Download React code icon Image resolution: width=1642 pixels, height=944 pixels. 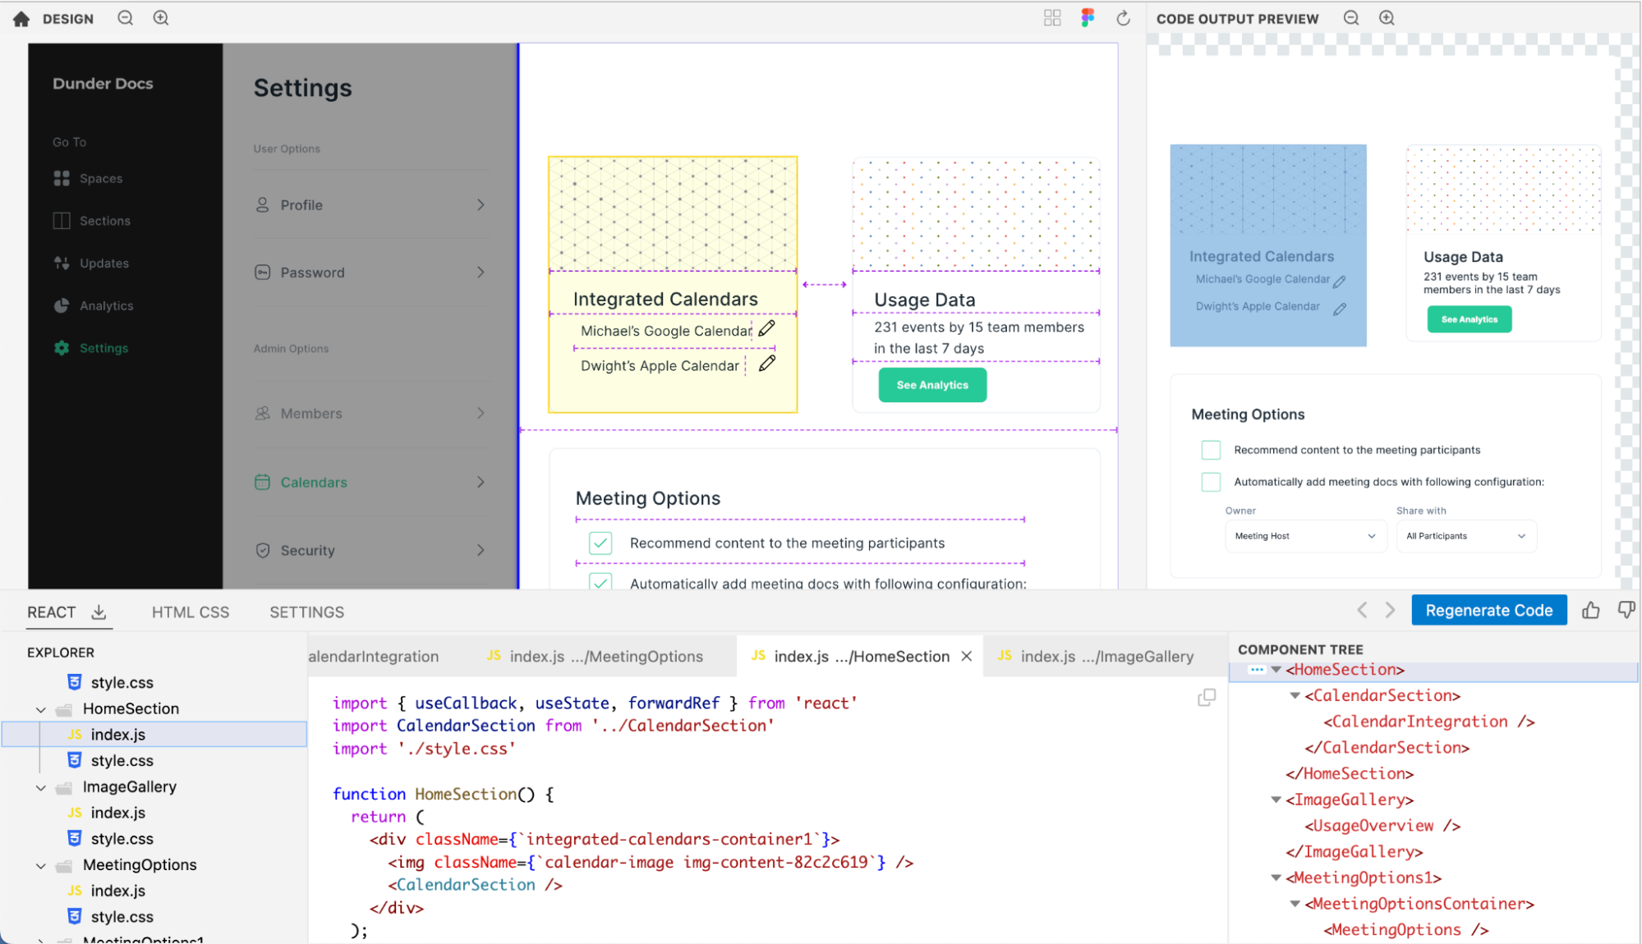pos(99,612)
